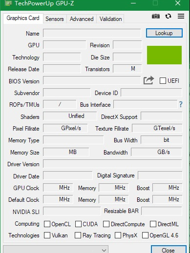Click the Release Date field
The height and width of the screenshot is (253, 190).
[62, 69]
